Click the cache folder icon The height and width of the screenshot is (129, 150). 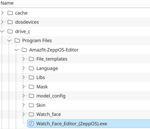tap(10, 13)
